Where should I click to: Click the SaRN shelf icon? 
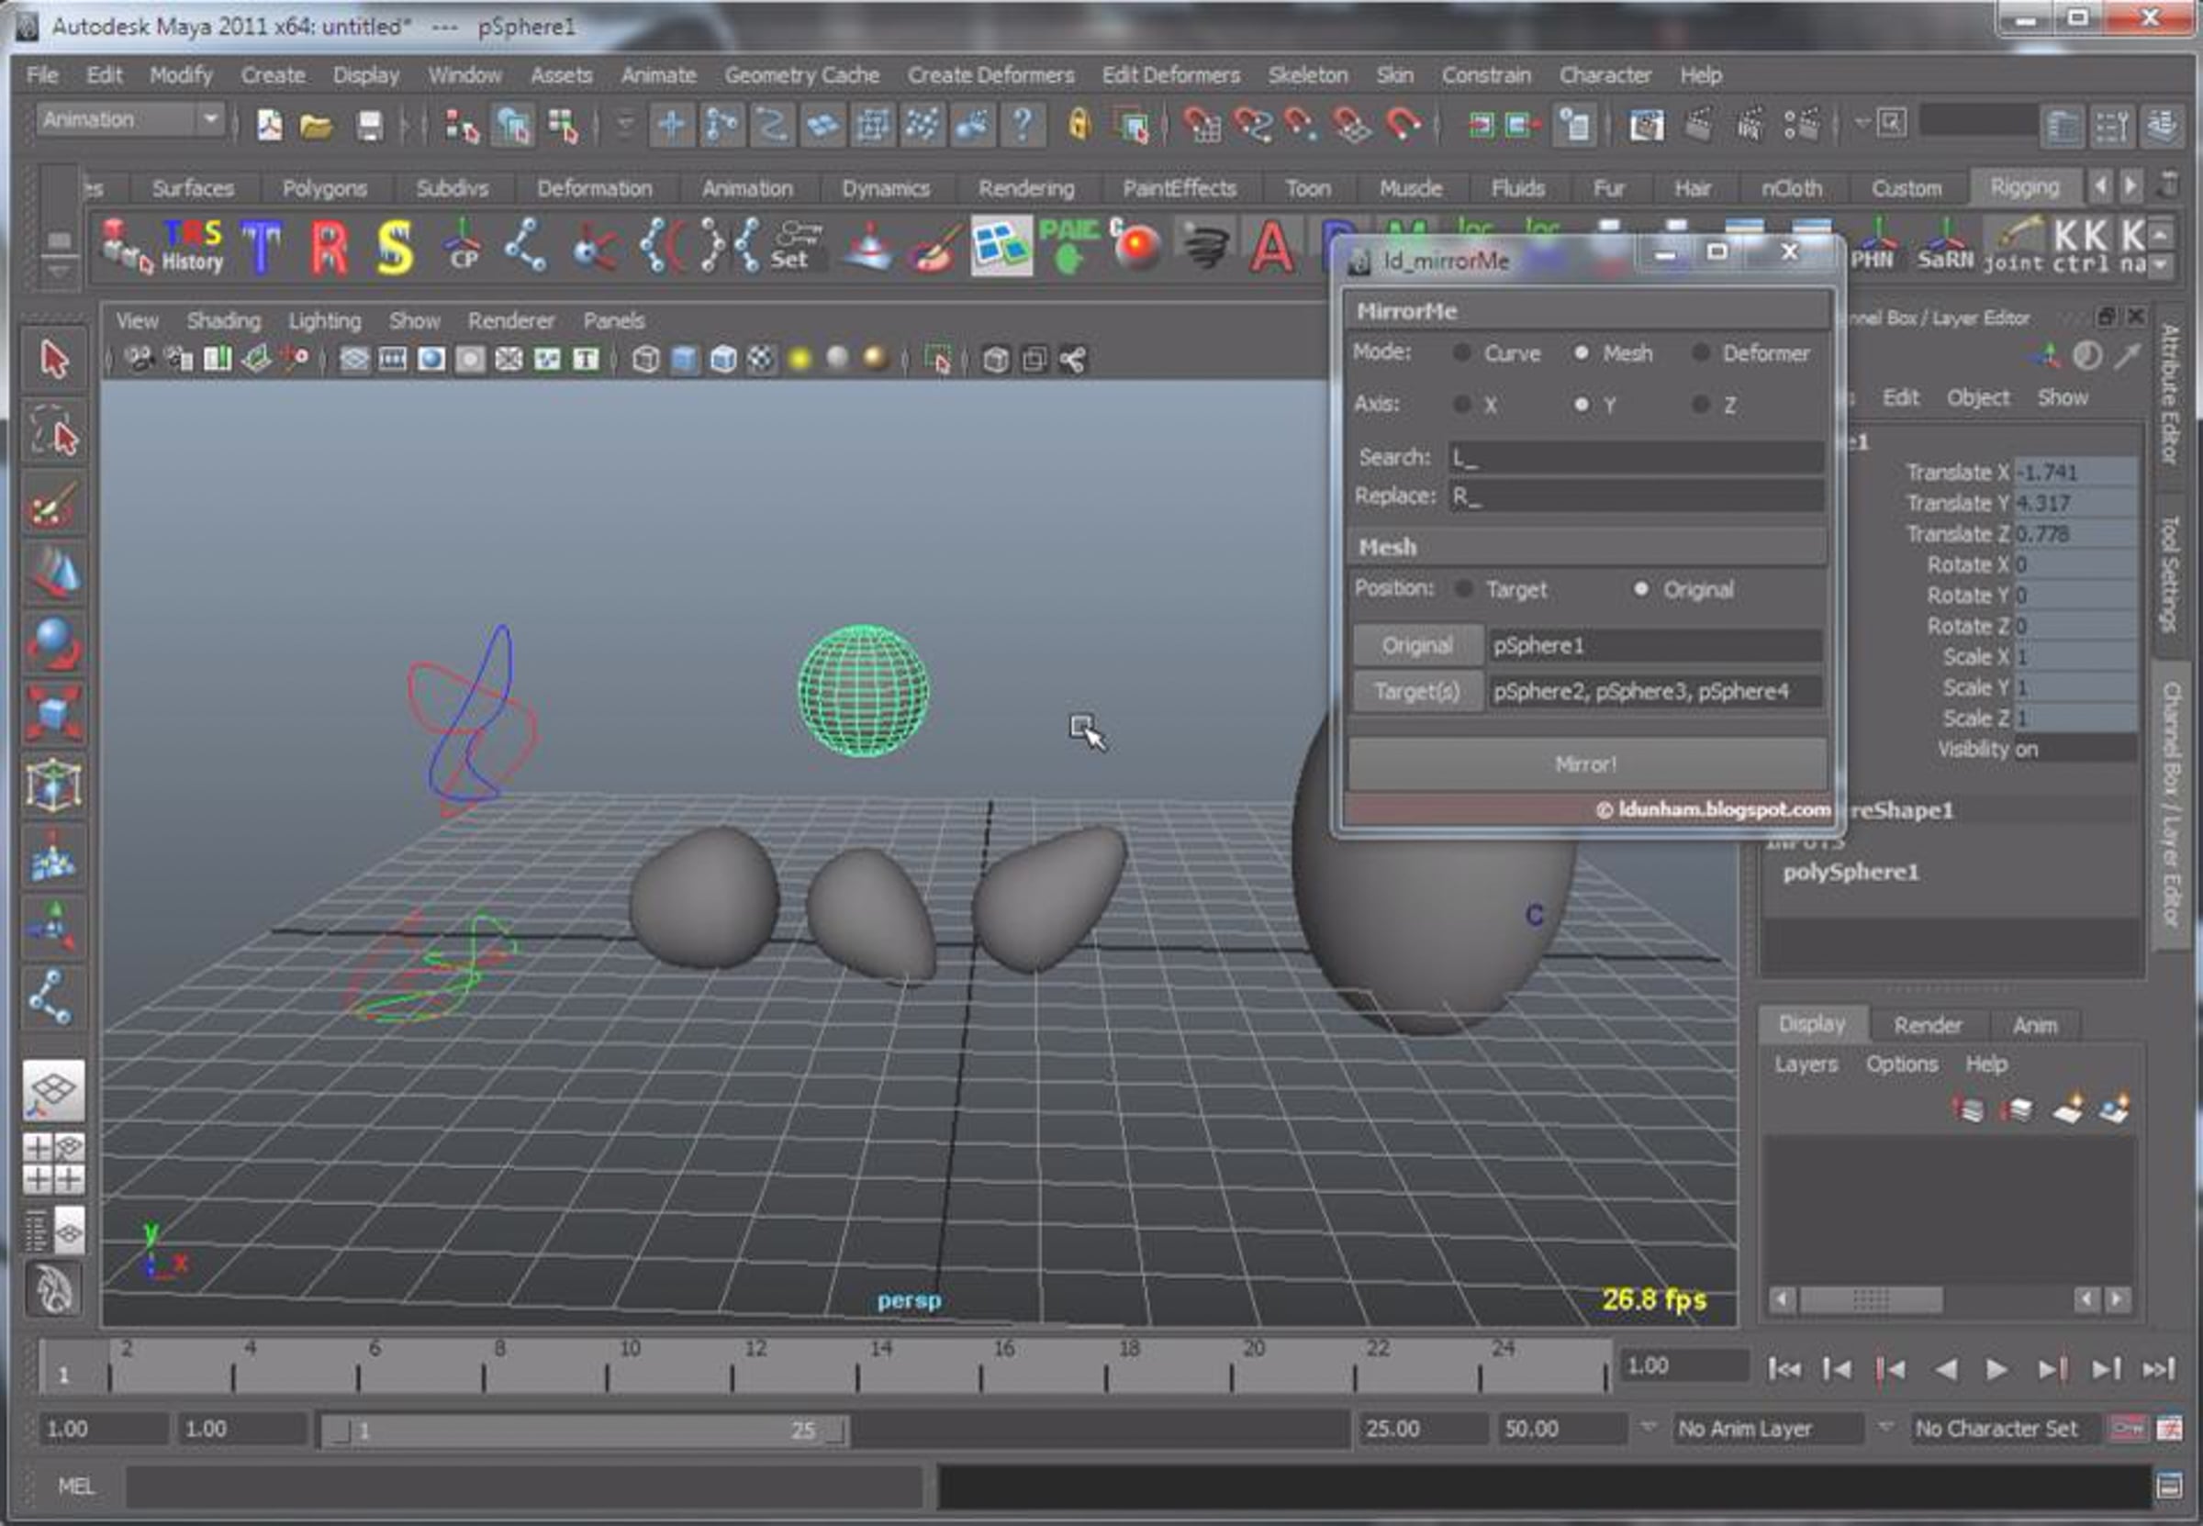[1944, 247]
